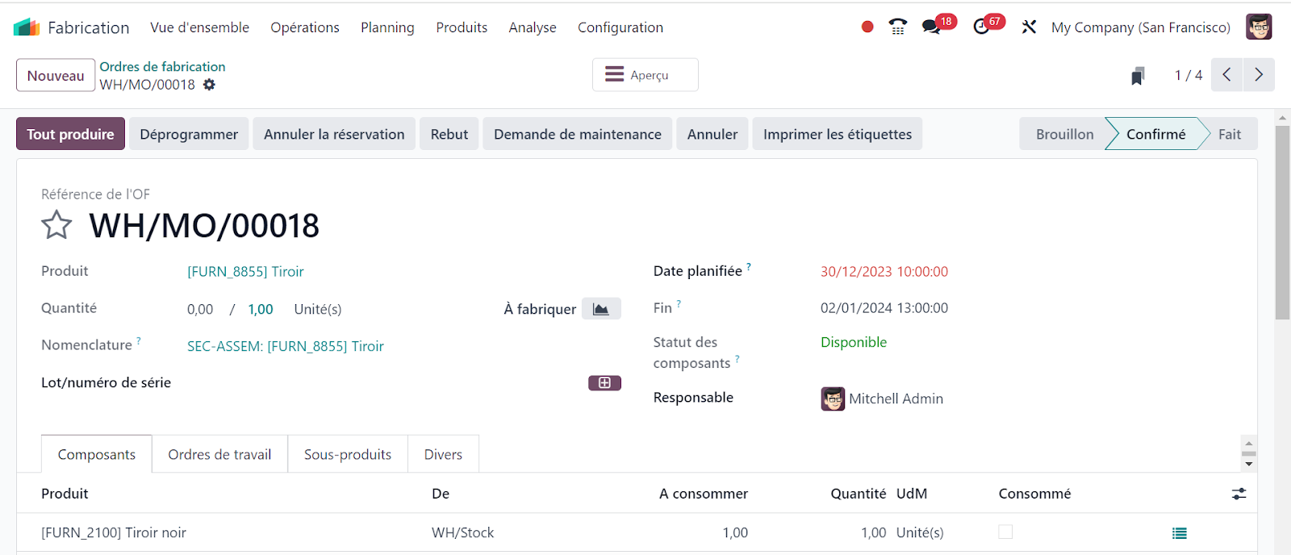Expand the Configuration menu
1291x555 pixels.
pos(620,27)
